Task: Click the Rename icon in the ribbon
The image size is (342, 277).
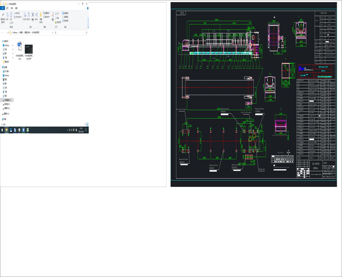Action: tap(36, 15)
